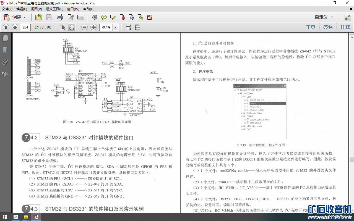Click the DS3231 circuit schematic figure
The image size is (354, 221).
97,77
